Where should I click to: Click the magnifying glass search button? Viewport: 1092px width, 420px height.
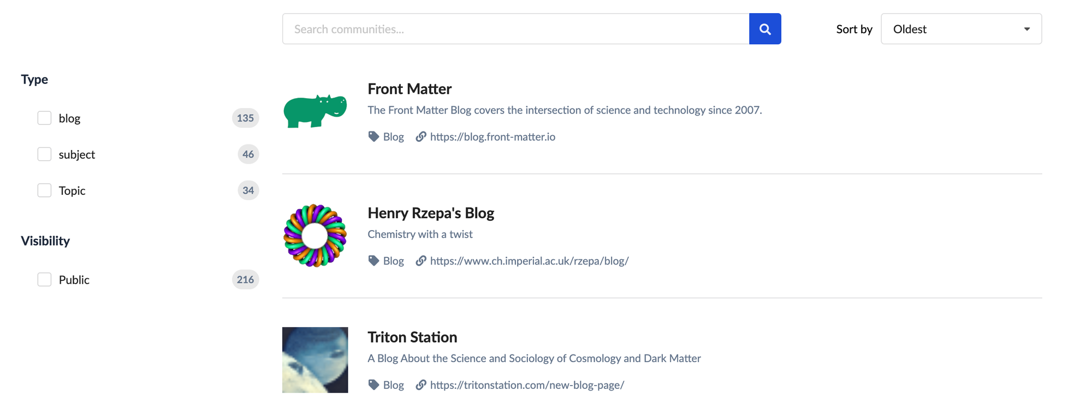point(765,29)
